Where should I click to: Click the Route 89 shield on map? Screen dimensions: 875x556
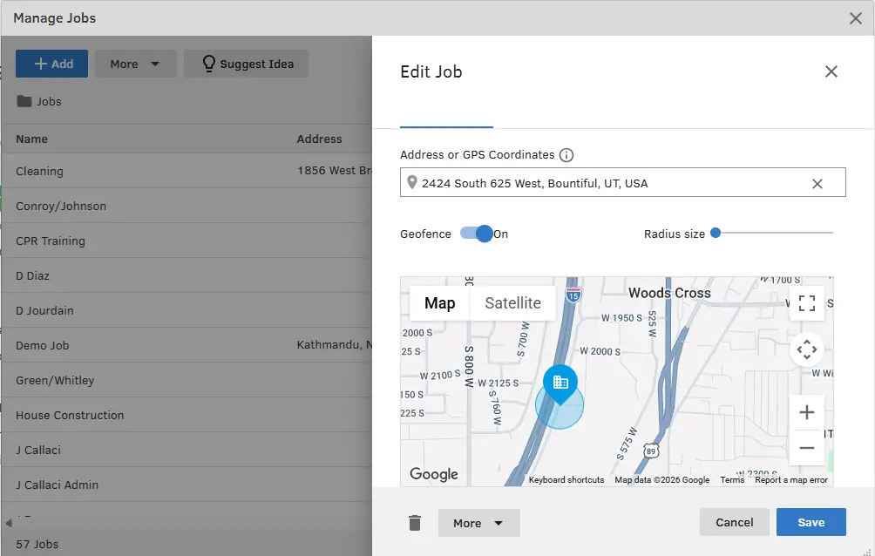click(x=651, y=451)
